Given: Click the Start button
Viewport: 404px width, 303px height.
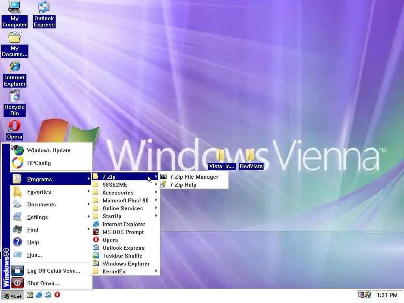Looking at the screenshot, I should [x=13, y=296].
